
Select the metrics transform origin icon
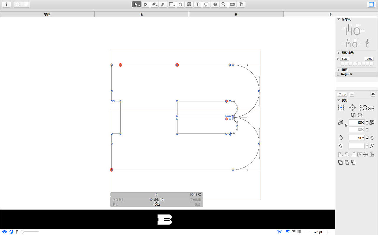click(367, 108)
